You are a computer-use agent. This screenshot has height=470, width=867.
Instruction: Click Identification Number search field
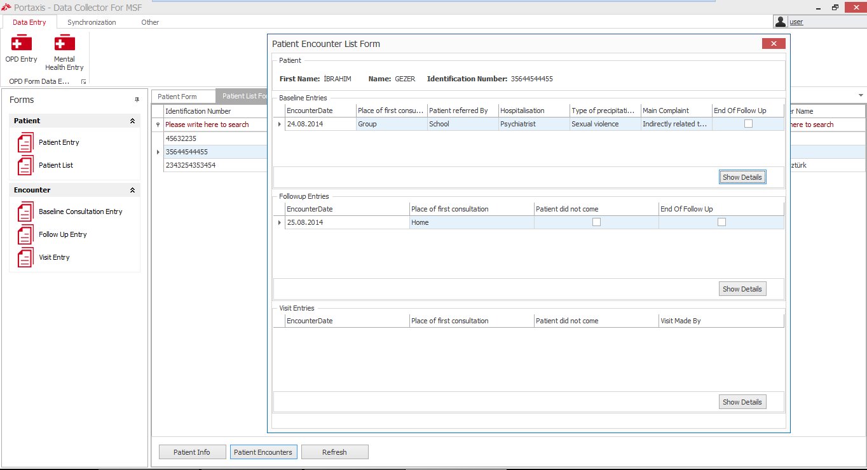click(x=215, y=124)
